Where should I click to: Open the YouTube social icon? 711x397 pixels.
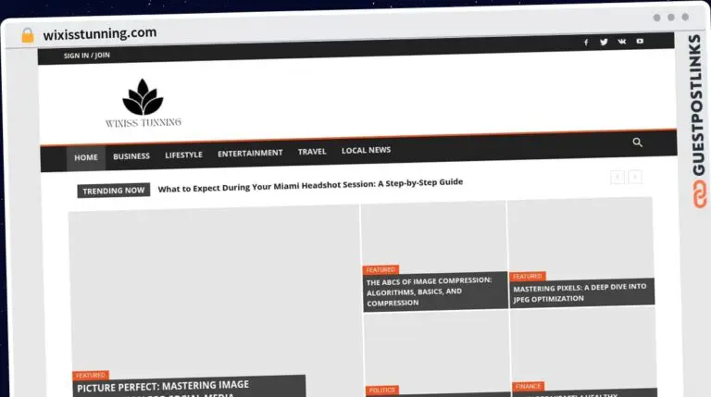click(640, 41)
